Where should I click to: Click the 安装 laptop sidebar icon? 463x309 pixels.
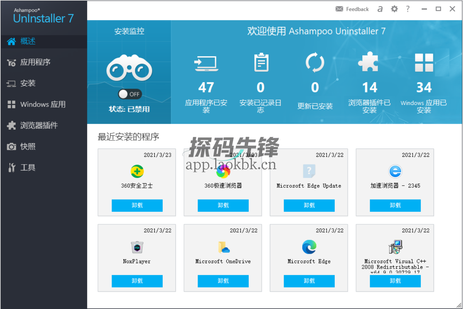coord(11,84)
